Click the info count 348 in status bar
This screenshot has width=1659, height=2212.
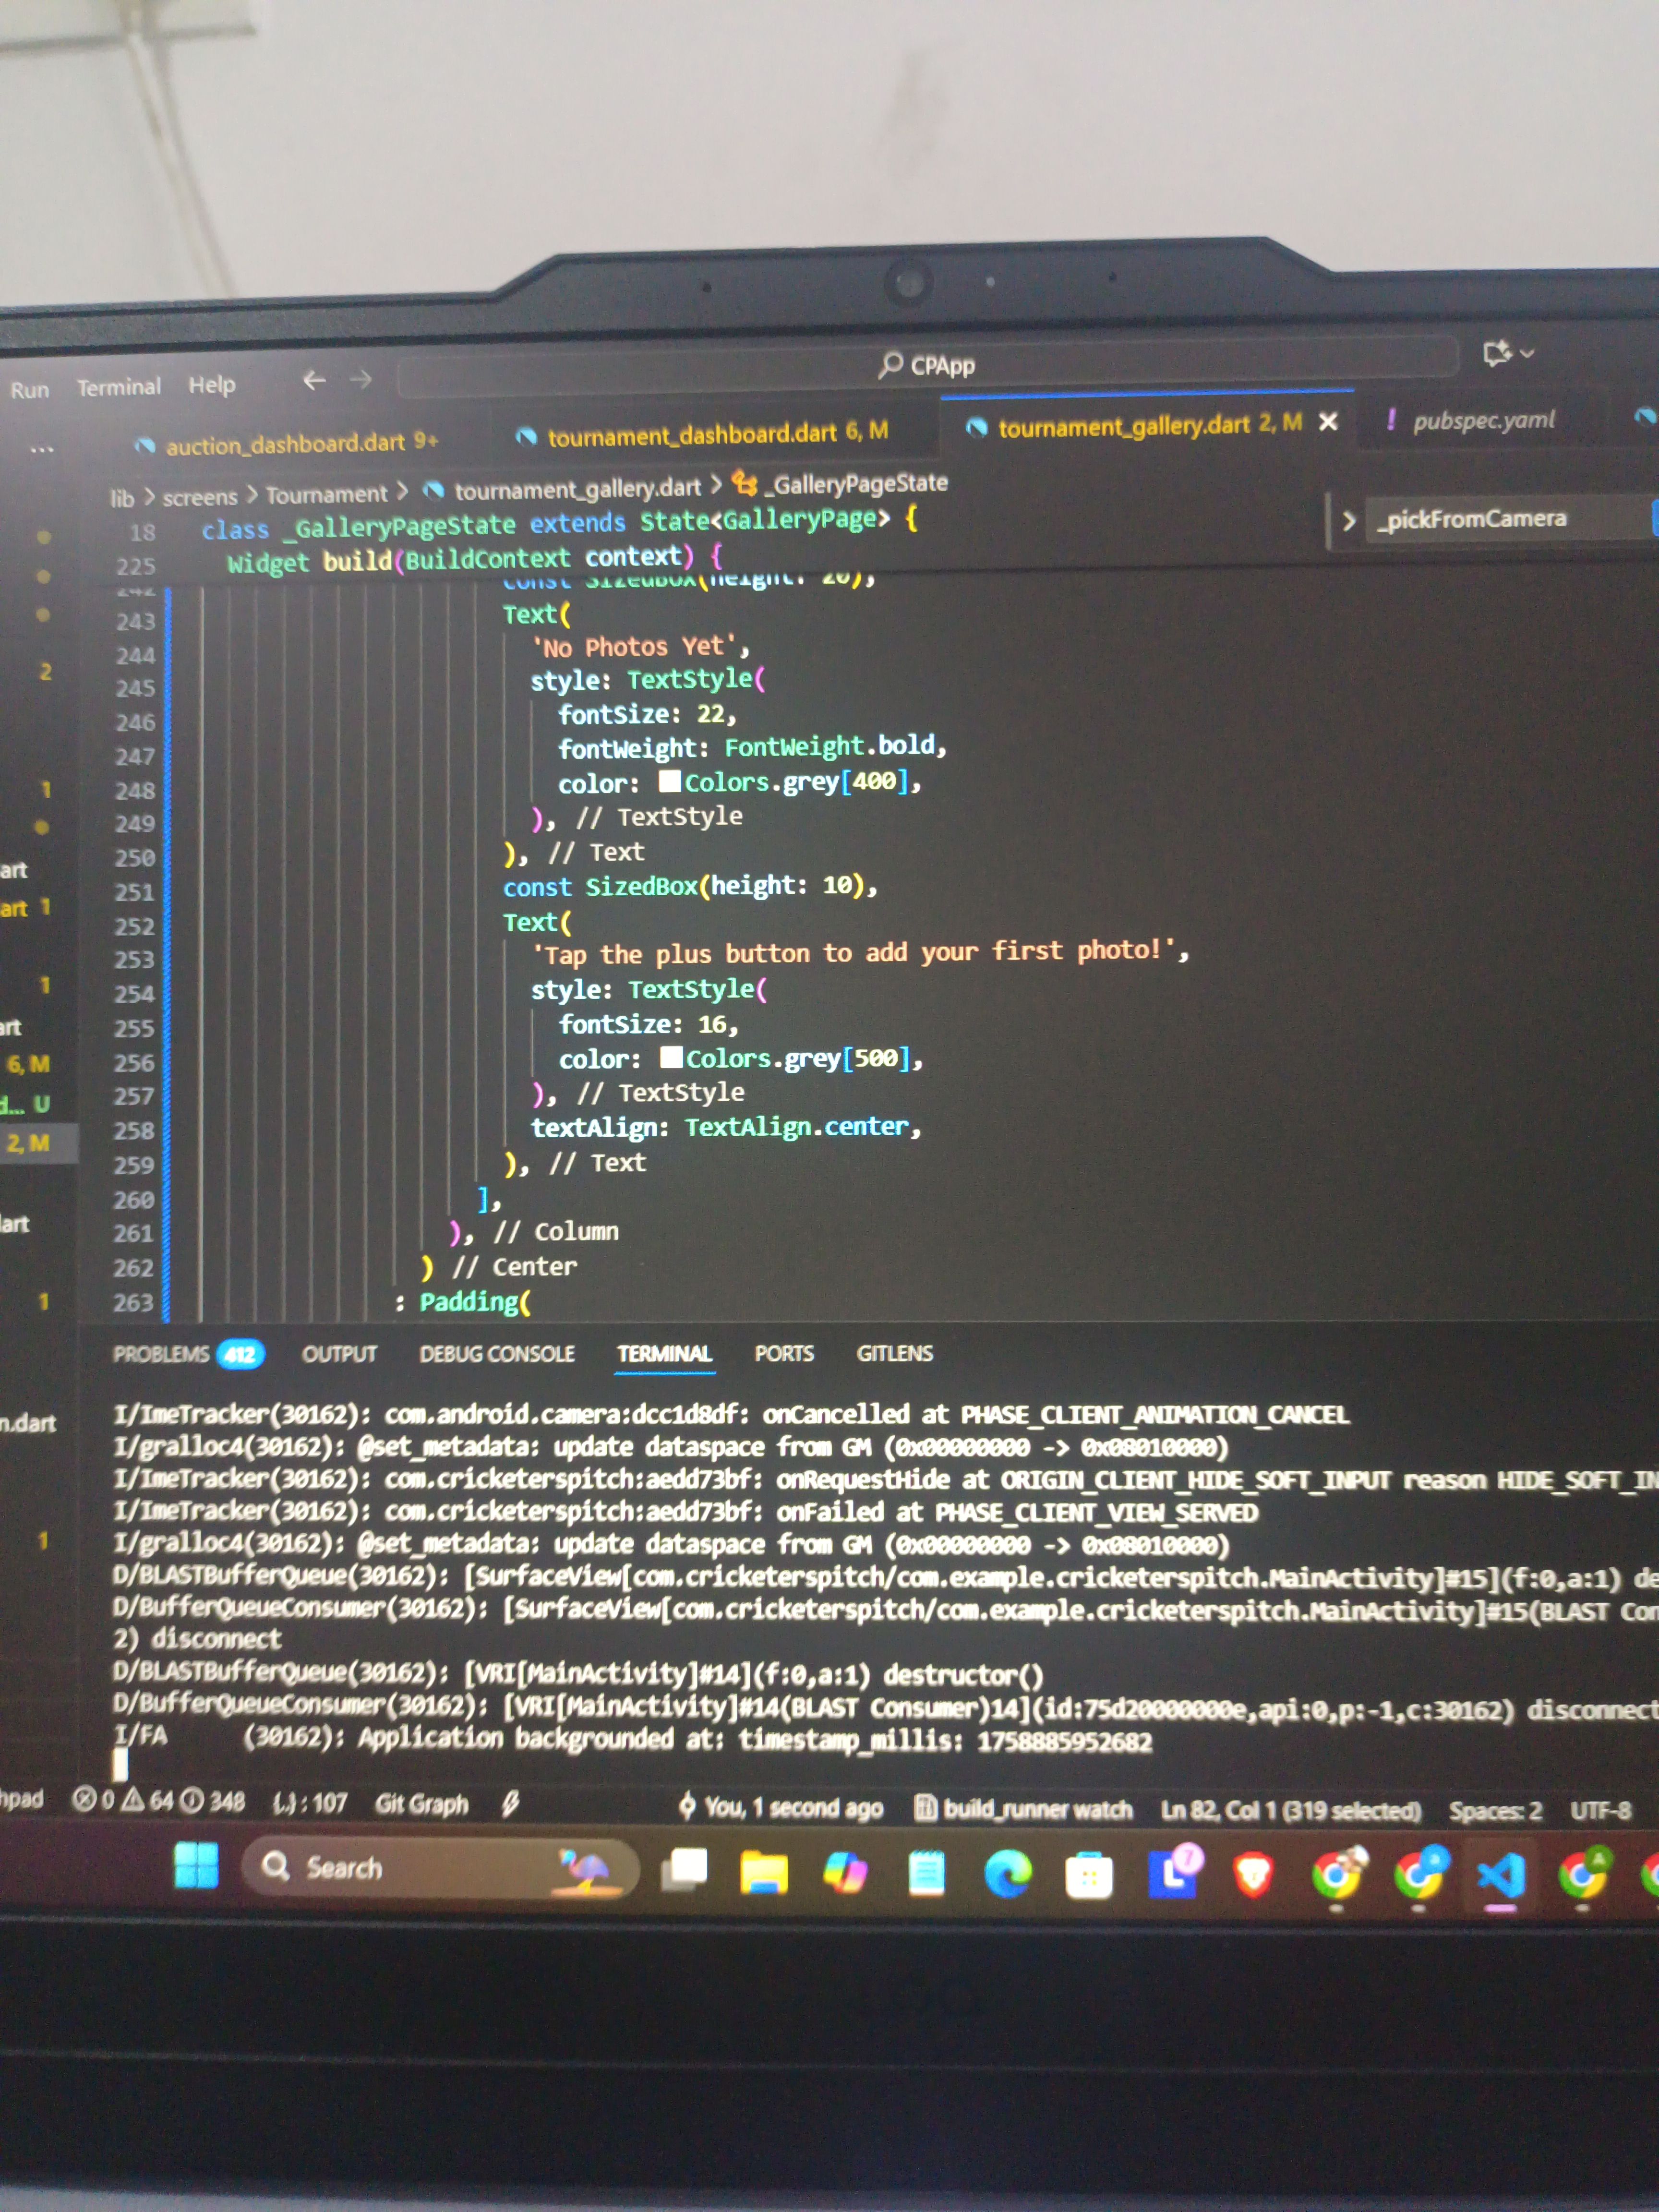coord(211,1802)
